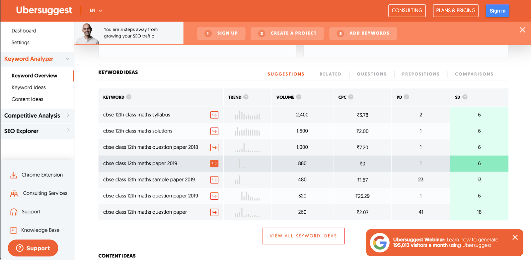View trend chart for cbse 12th class maths solutions

point(247,131)
